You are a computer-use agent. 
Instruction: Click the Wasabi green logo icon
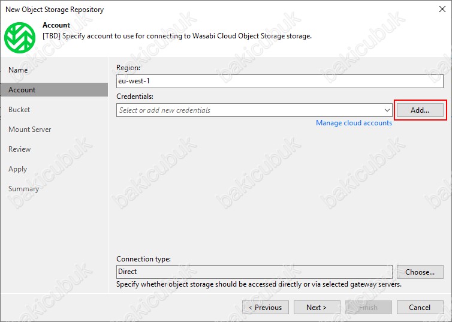click(x=20, y=38)
